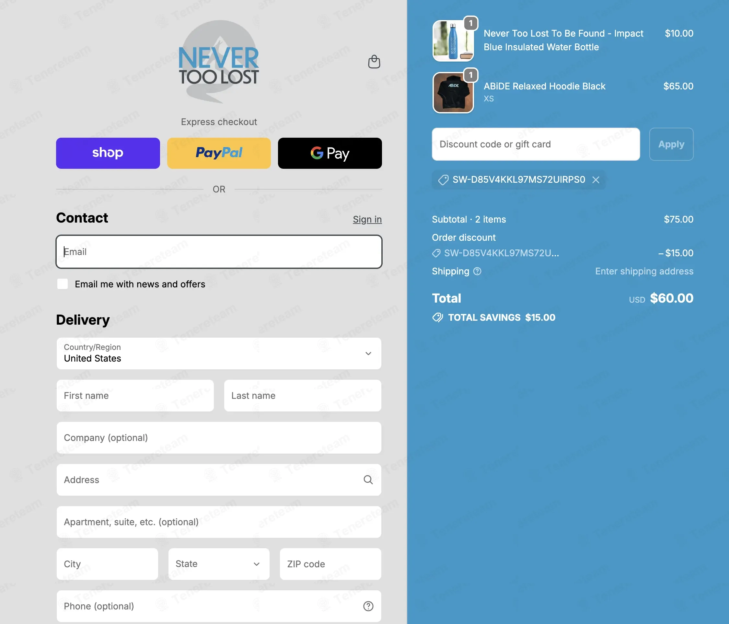Click the phone field help icon
Viewport: 729px width, 624px height.
368,606
